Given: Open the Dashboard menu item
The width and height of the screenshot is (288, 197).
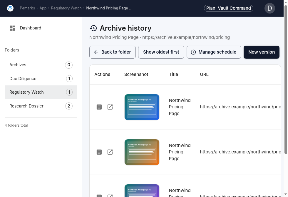Looking at the screenshot, I should [41, 28].
